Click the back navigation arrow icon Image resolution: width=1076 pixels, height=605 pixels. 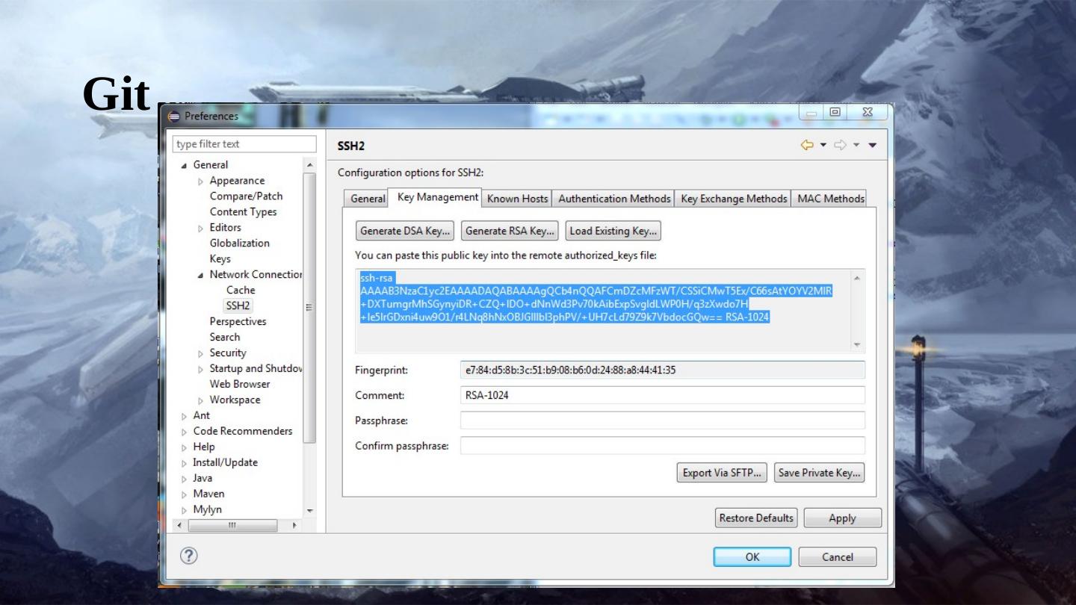[807, 145]
